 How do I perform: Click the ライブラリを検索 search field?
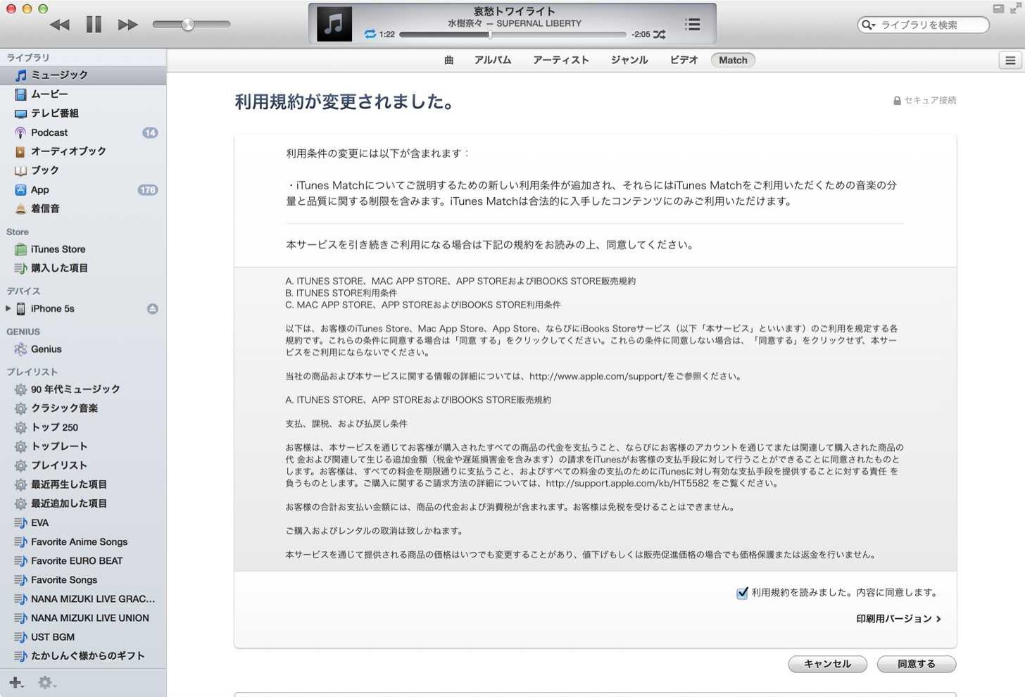[x=924, y=25]
